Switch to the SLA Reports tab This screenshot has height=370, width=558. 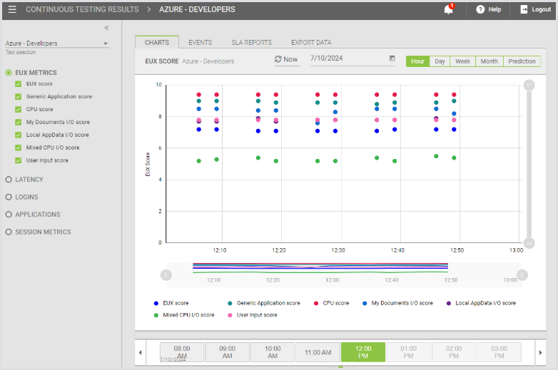[x=251, y=43]
